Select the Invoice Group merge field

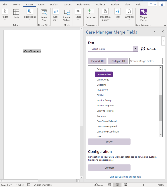[x=104, y=101]
